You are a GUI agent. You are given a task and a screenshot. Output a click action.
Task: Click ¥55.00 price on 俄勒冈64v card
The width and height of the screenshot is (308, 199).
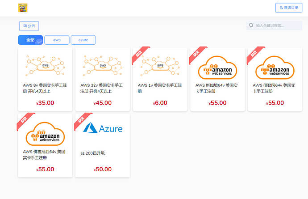pos(275,103)
